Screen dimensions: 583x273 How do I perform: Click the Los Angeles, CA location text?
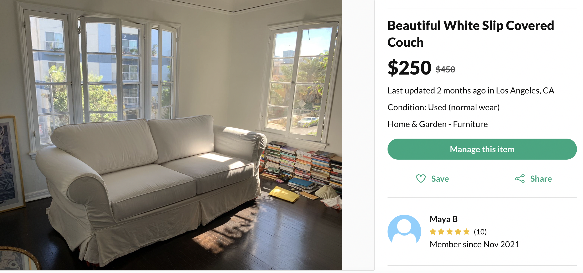(x=525, y=91)
